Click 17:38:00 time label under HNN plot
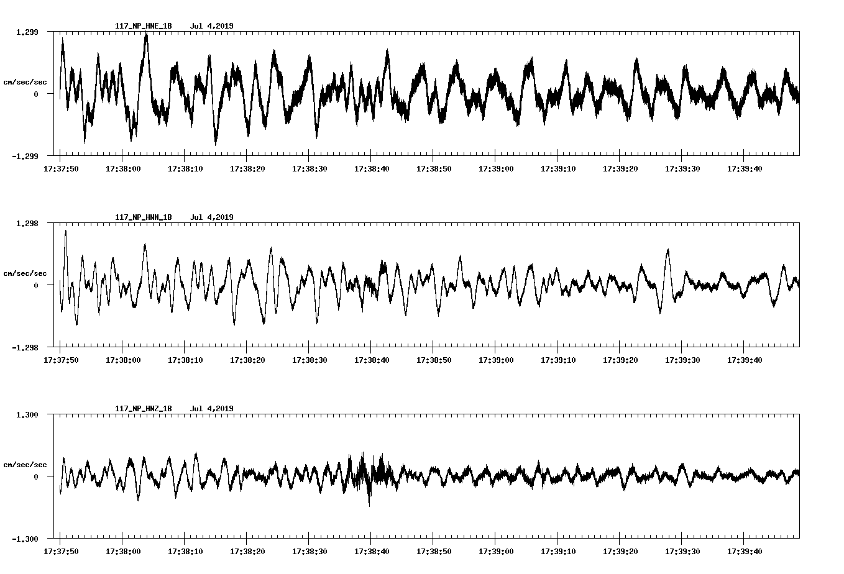 [122, 360]
